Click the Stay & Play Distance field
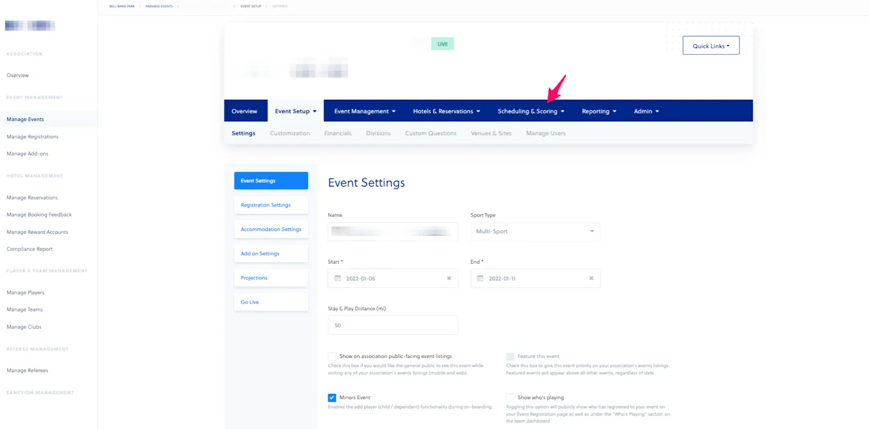 tap(393, 325)
